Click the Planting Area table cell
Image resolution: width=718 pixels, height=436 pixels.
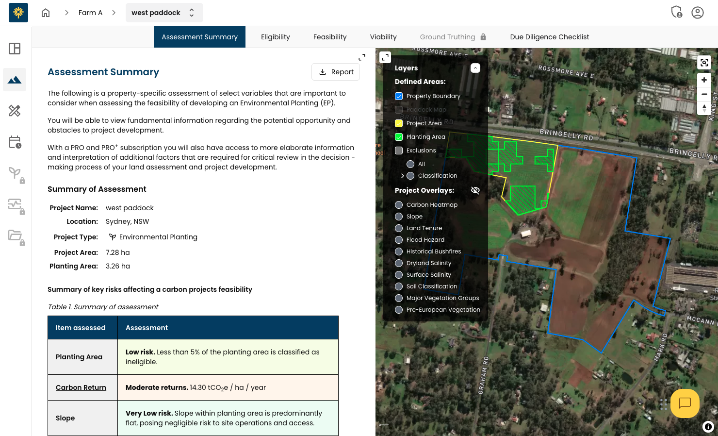tap(83, 357)
